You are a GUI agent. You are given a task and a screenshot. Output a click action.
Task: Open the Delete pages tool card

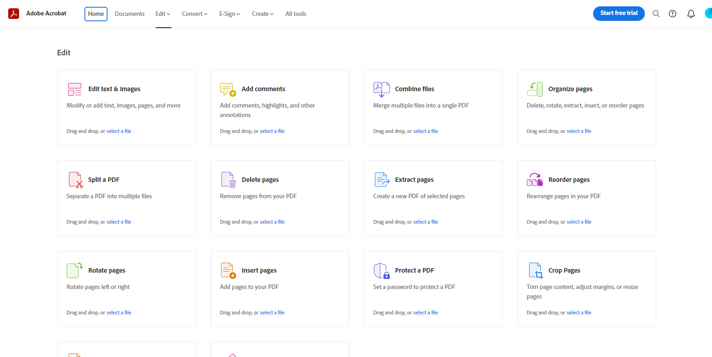click(280, 198)
